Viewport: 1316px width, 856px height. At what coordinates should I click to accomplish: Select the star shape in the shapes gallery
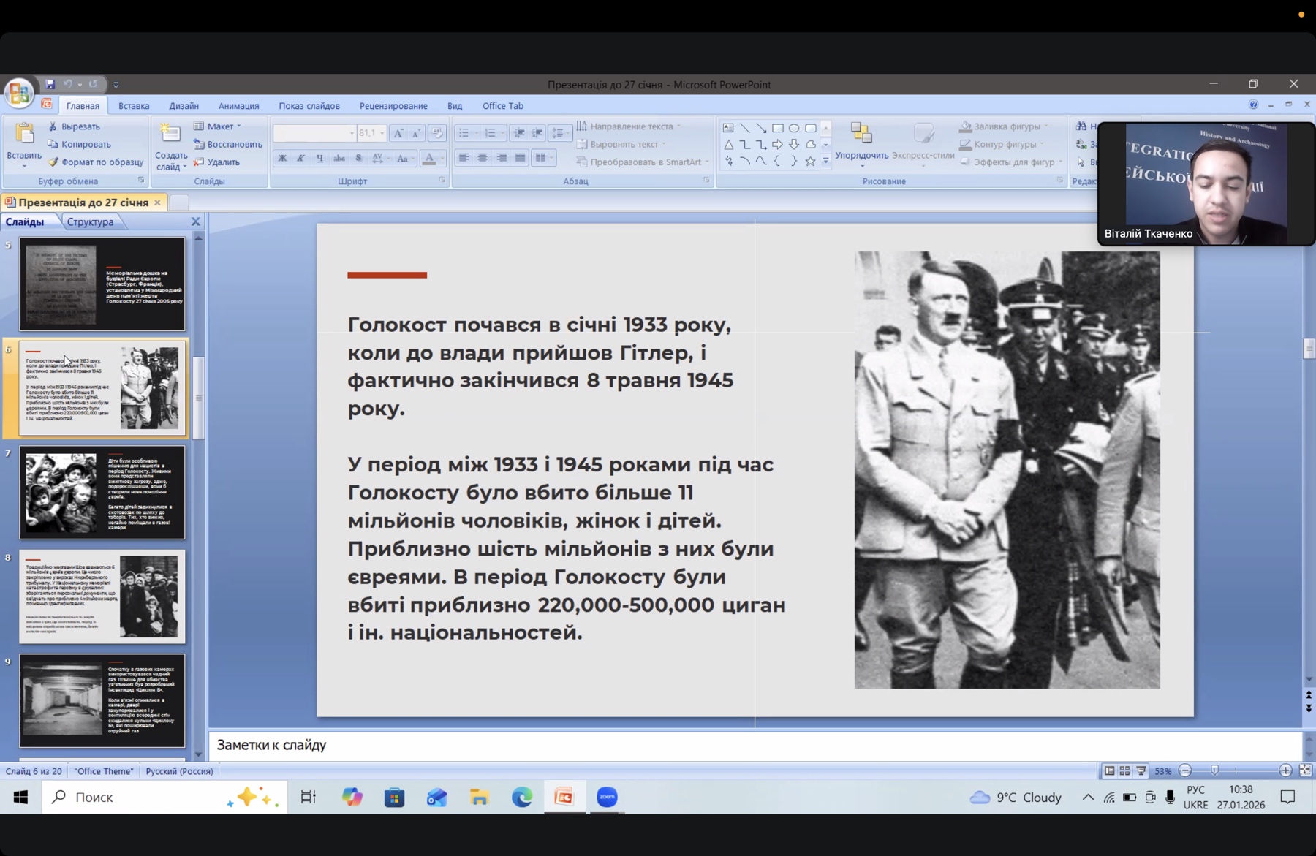click(810, 162)
